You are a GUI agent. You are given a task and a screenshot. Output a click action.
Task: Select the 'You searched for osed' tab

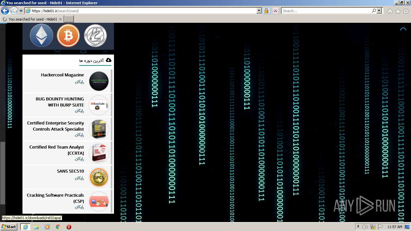32,19
